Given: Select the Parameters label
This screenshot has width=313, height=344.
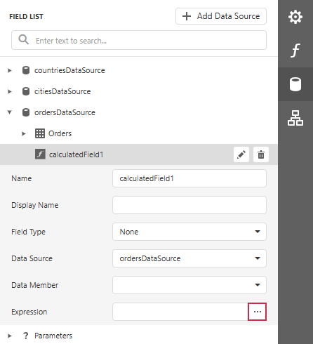Looking at the screenshot, I should point(53,336).
